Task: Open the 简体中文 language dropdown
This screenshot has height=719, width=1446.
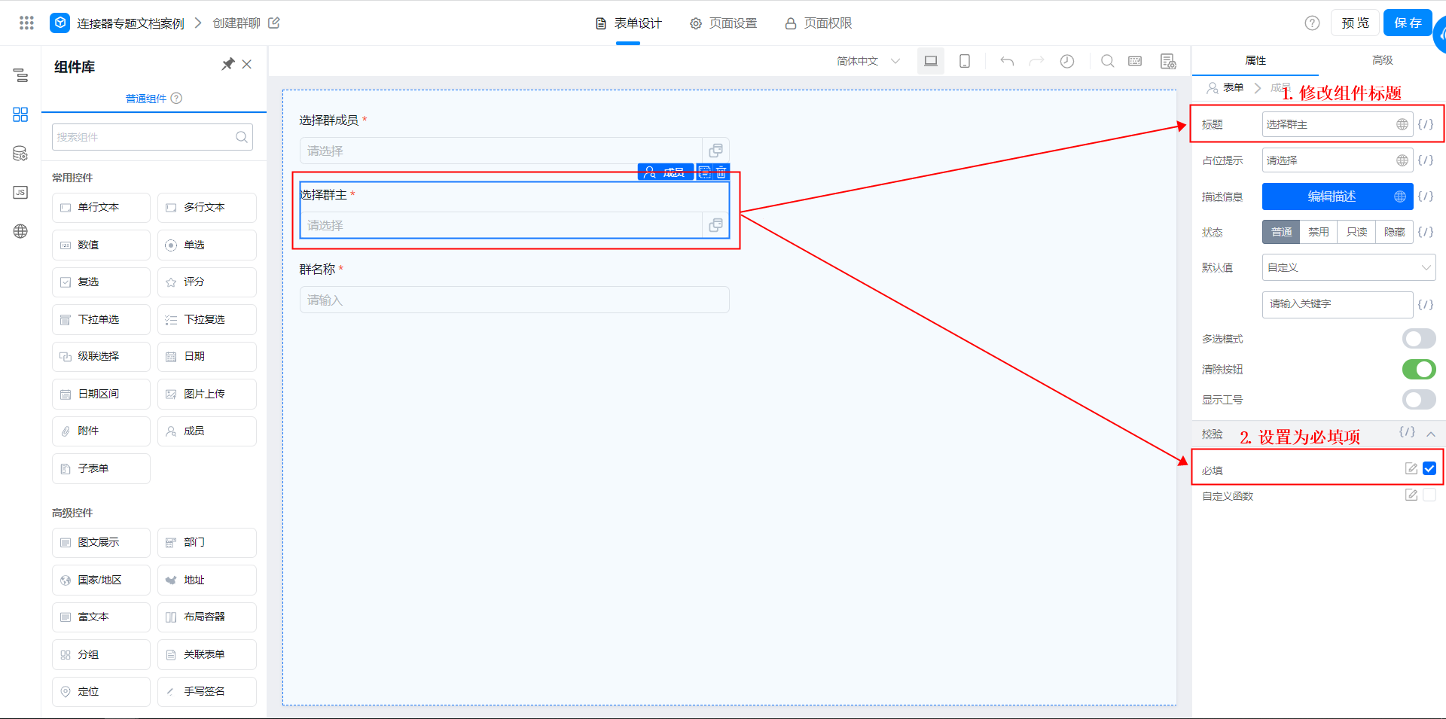Action: (868, 61)
